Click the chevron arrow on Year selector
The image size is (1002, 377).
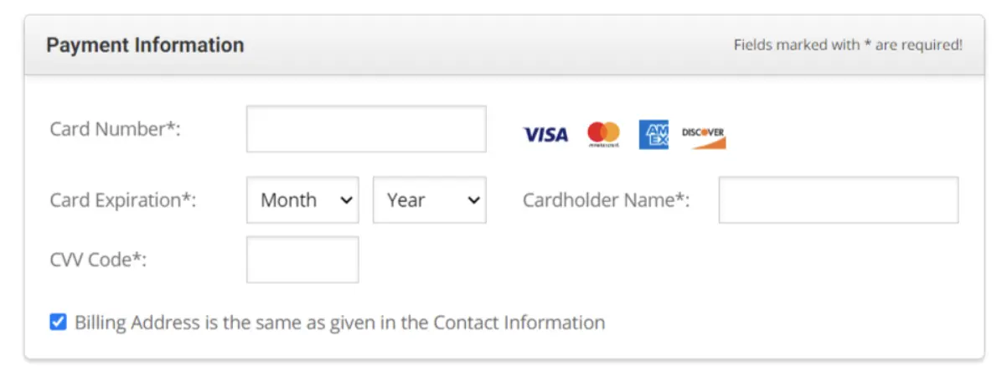click(x=473, y=200)
